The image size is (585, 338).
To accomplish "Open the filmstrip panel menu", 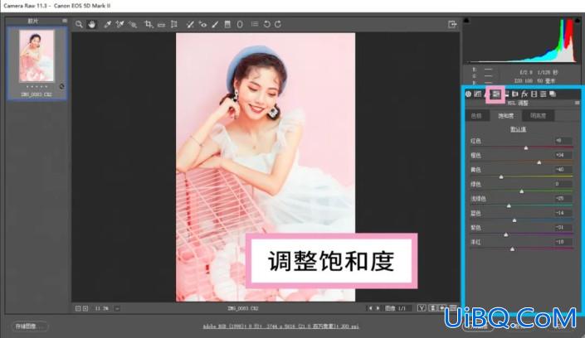I will (x=65, y=21).
